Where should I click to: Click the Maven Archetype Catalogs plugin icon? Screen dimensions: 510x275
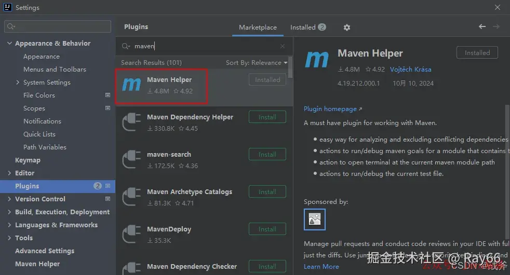(x=131, y=197)
